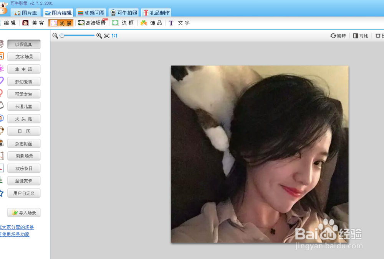Open the 美容 (beautify) panel
Image resolution: width=384 pixels, height=259 pixels.
tap(33, 23)
